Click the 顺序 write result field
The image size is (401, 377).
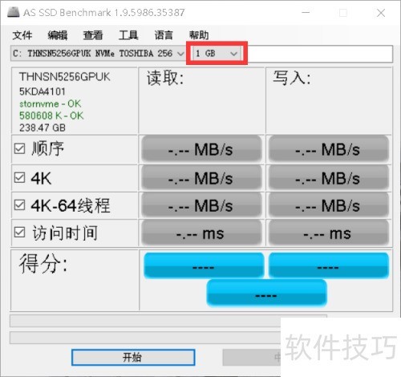coord(329,149)
